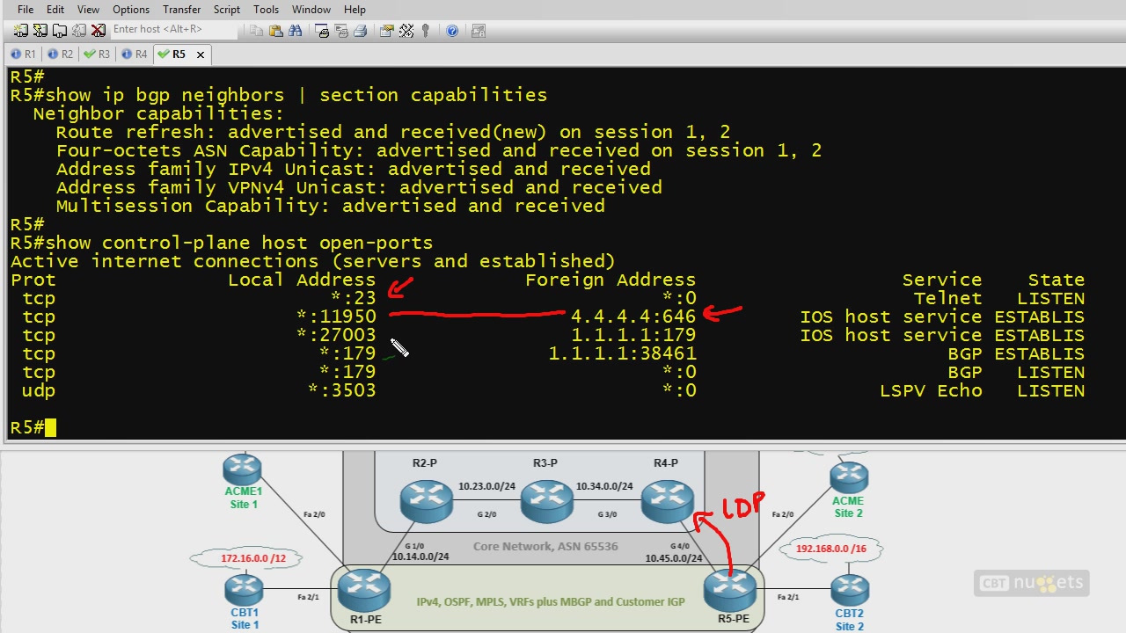Open the Script menu

point(226,10)
